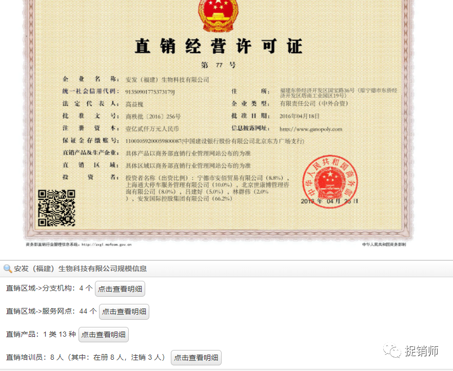The height and width of the screenshot is (371, 453).
Task: Open the 直销培训员 点击查看明细 button
Action: 196,358
